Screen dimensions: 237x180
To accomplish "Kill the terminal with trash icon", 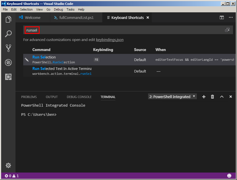I will coord(213,97).
